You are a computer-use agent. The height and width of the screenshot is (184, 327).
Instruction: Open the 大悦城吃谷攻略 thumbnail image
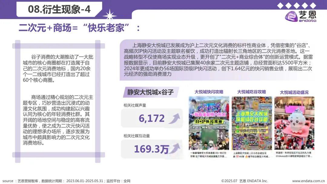tap(252, 123)
